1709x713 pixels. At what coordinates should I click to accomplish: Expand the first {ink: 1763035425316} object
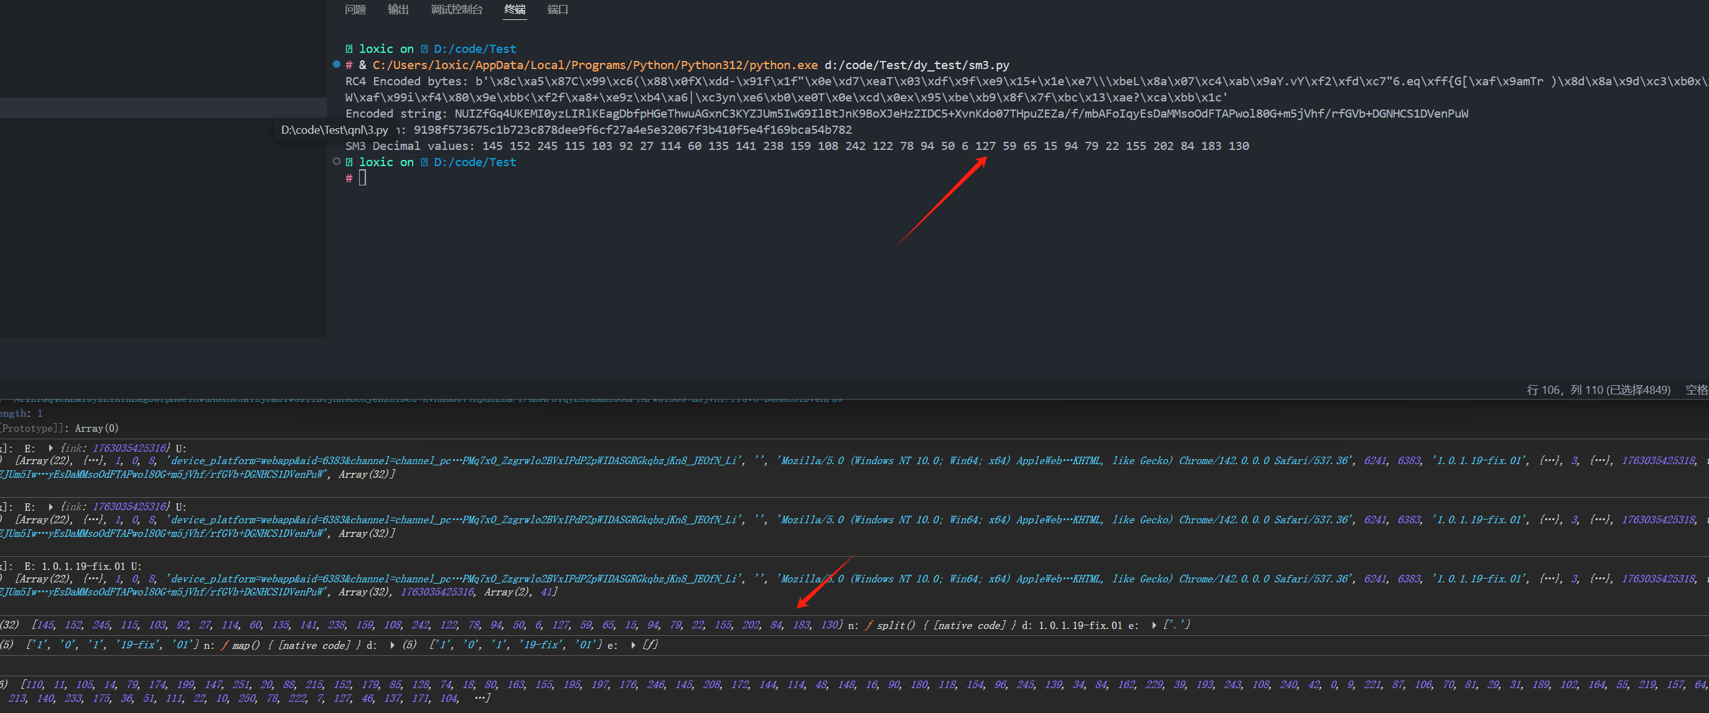coord(50,448)
